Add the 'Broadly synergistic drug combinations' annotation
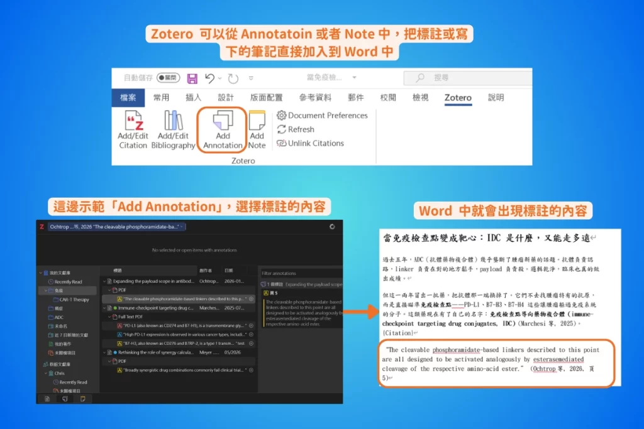The width and height of the screenshot is (644, 429). click(251, 370)
